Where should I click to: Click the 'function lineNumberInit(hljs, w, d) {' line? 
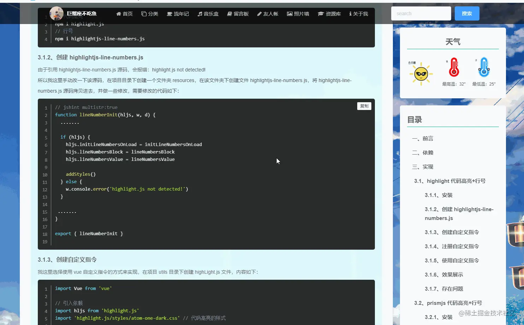105,115
